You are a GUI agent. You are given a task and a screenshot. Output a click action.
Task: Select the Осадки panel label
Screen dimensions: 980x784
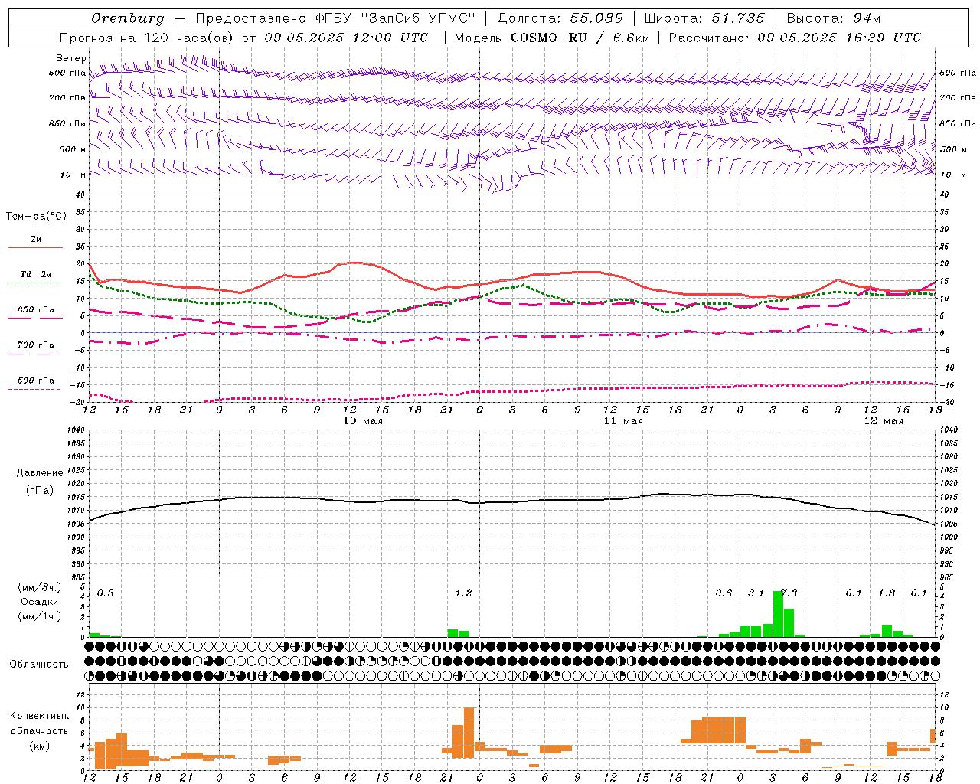pyautogui.click(x=40, y=602)
